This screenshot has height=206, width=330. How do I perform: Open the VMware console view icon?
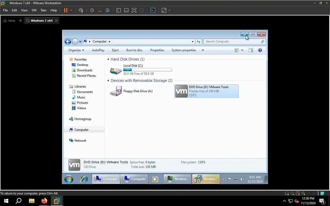[153, 10]
